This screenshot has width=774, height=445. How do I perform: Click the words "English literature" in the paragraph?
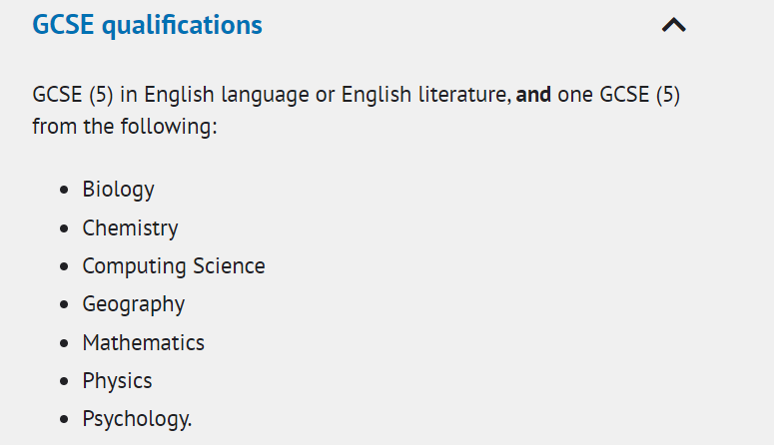click(x=426, y=94)
